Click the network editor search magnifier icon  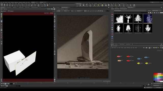coord(161,48)
